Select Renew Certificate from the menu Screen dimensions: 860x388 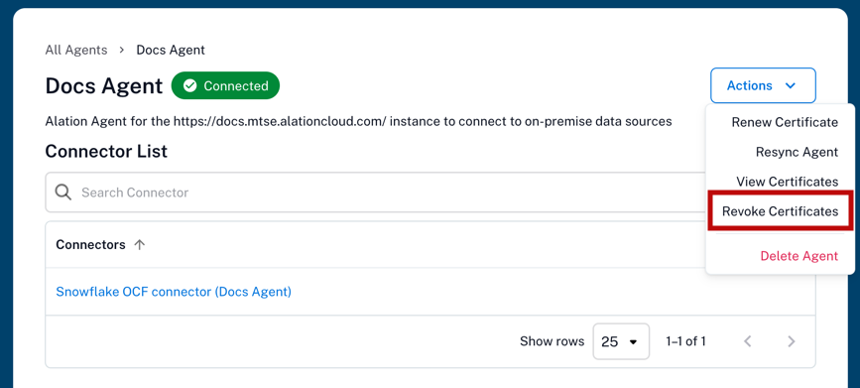pos(785,122)
